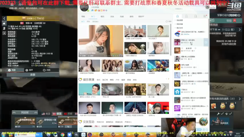Click the 脱口秀 filter in the 娱乐表演 section
244x137 pixels.
(x=105, y=80)
